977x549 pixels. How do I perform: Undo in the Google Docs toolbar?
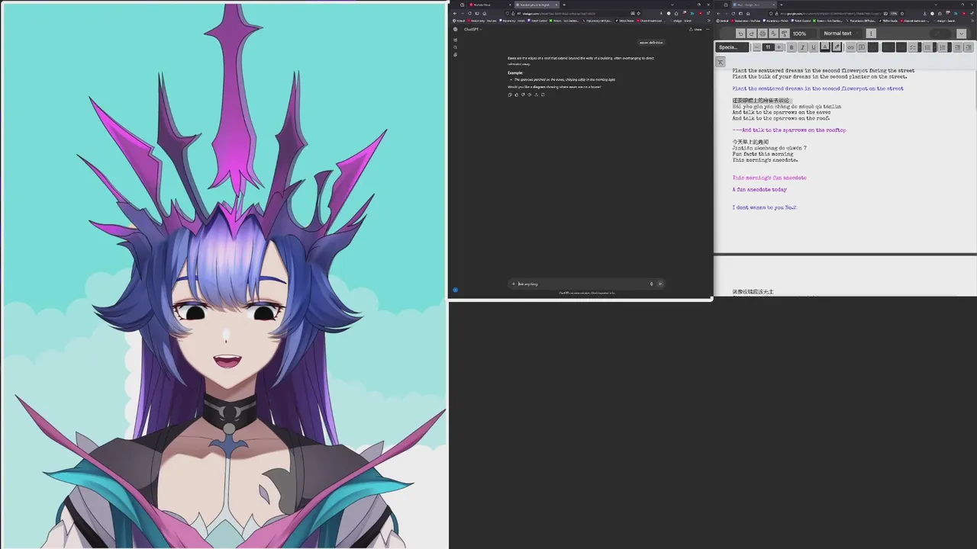(740, 34)
